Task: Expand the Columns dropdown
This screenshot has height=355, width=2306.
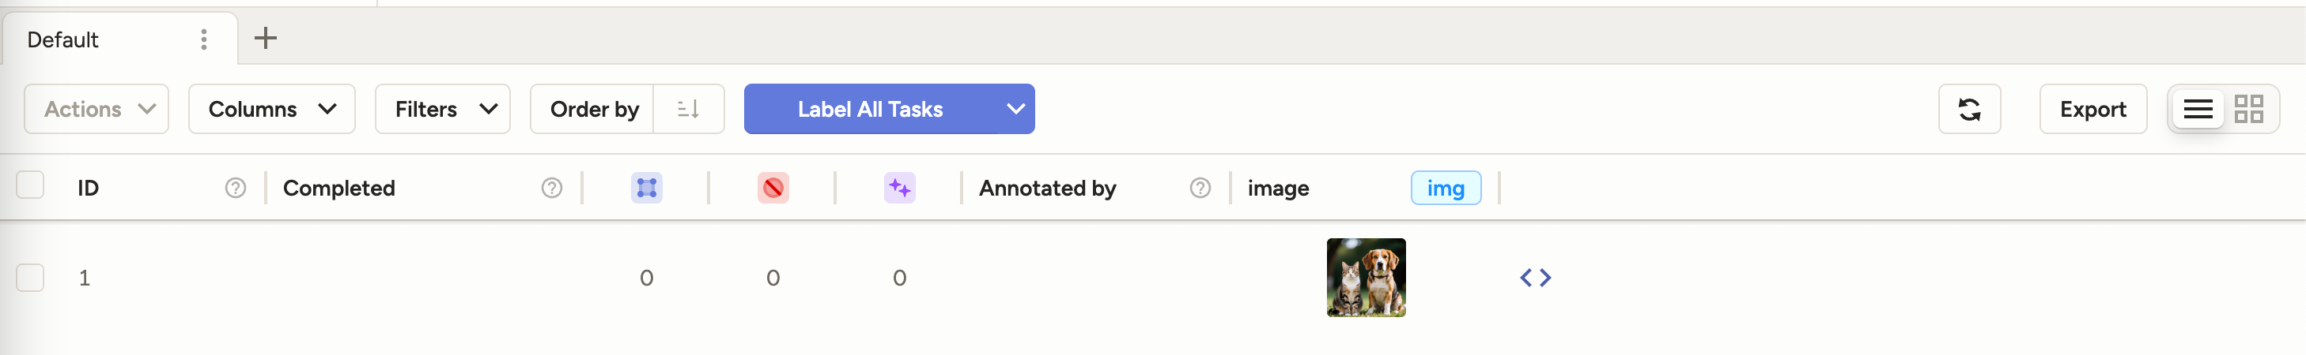Action: point(271,109)
